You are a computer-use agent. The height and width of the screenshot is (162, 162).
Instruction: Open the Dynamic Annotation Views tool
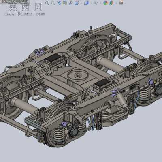(71, 3)
